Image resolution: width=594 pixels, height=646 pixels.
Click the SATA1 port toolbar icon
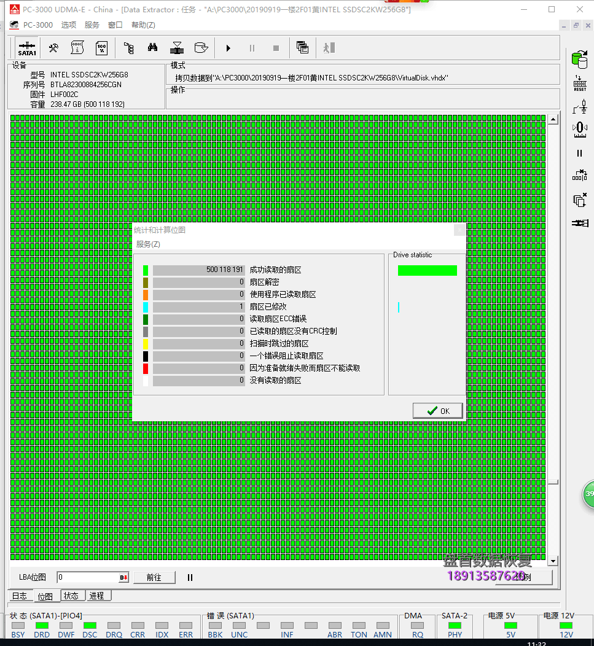27,48
